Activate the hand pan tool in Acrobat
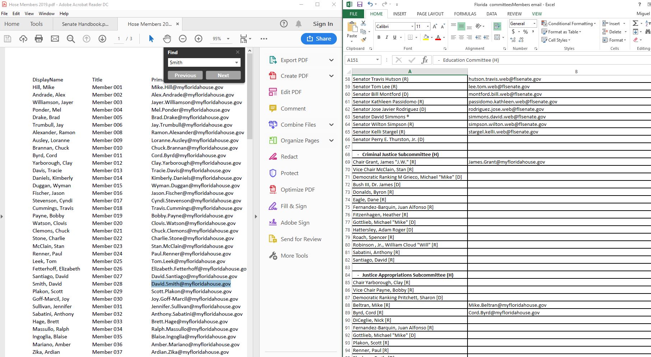This screenshot has width=651, height=357. pos(167,39)
